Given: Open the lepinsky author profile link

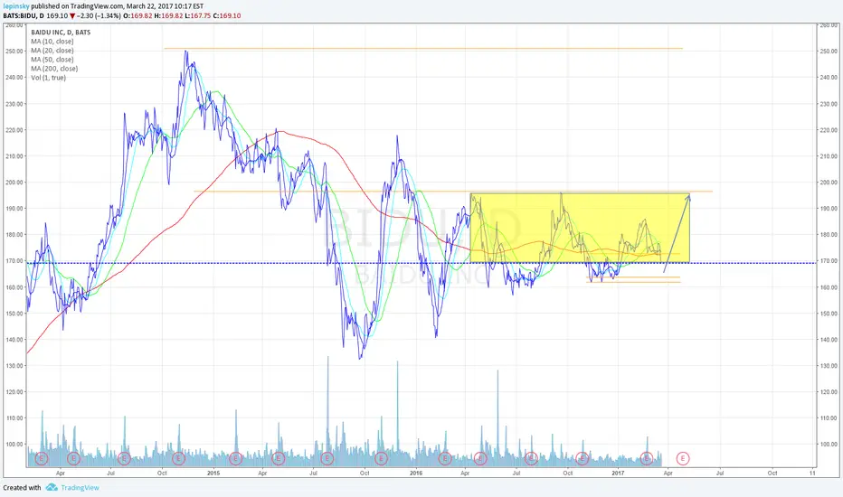Looking at the screenshot, I should tap(16, 6).
